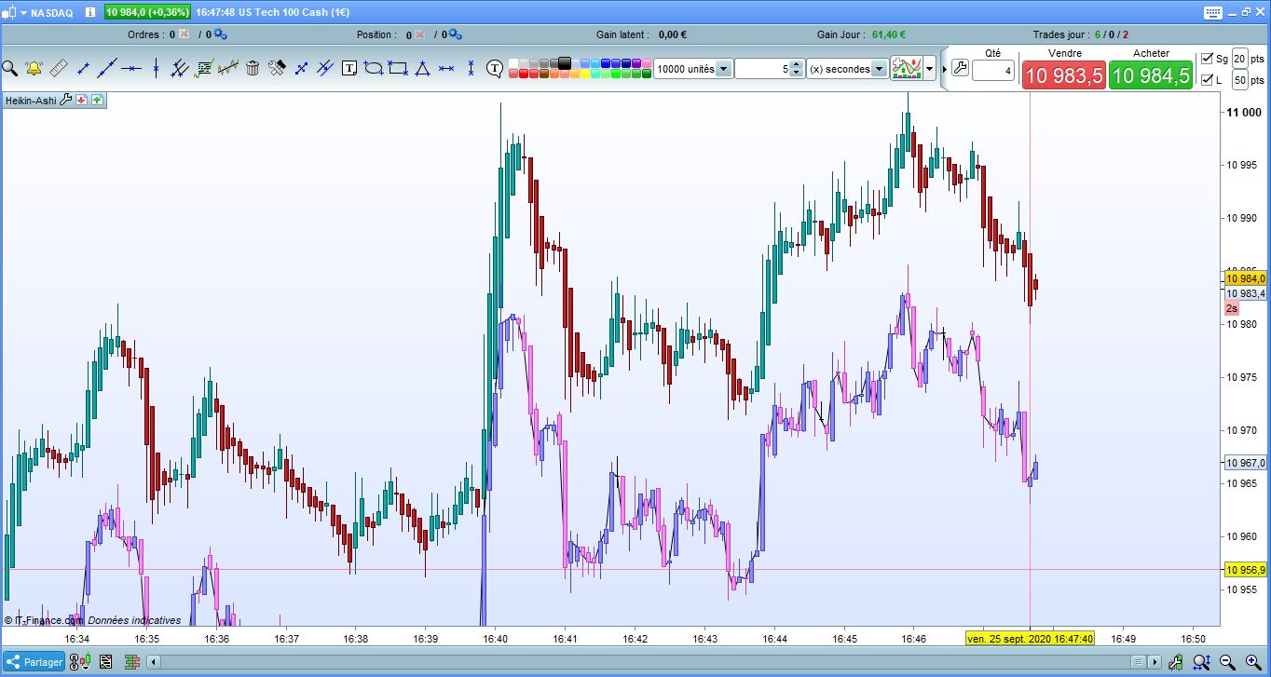The height and width of the screenshot is (677, 1271).
Task: Click the Acheter 10 984,5 buy button
Action: (x=1151, y=75)
